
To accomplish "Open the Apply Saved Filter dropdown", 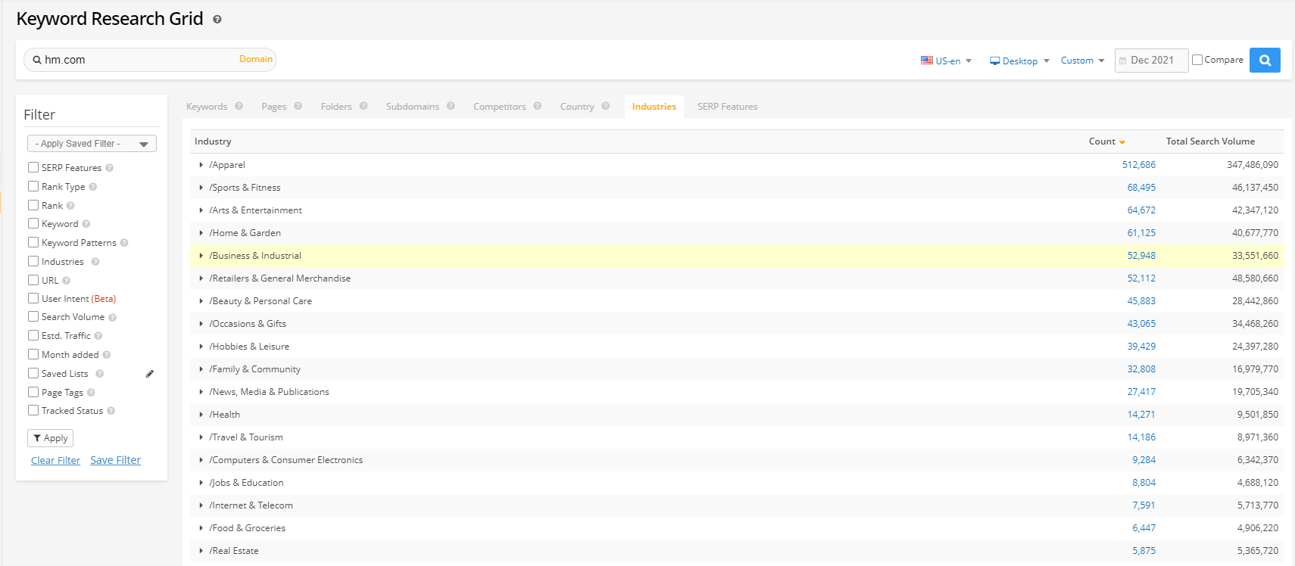I will point(92,144).
